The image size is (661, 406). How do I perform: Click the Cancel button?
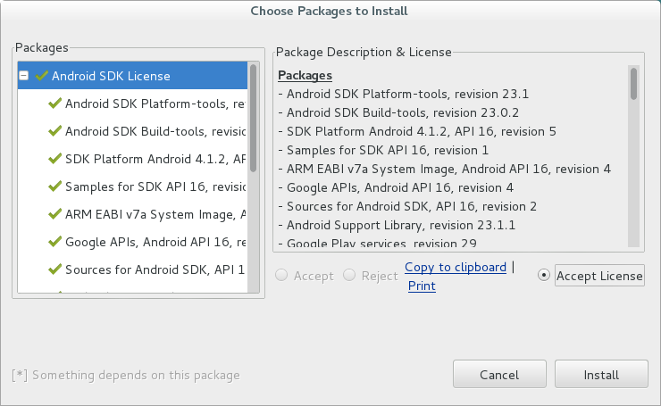tap(499, 374)
